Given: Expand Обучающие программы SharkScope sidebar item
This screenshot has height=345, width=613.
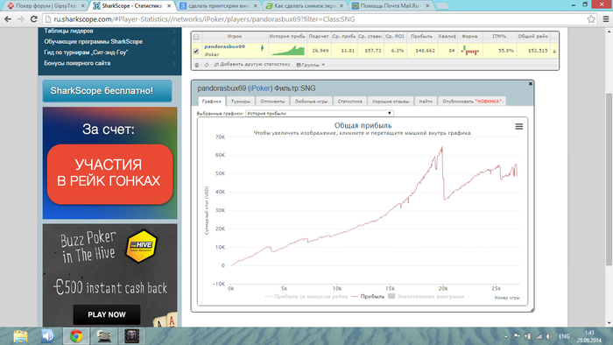Looking at the screenshot, I should tap(109, 41).
